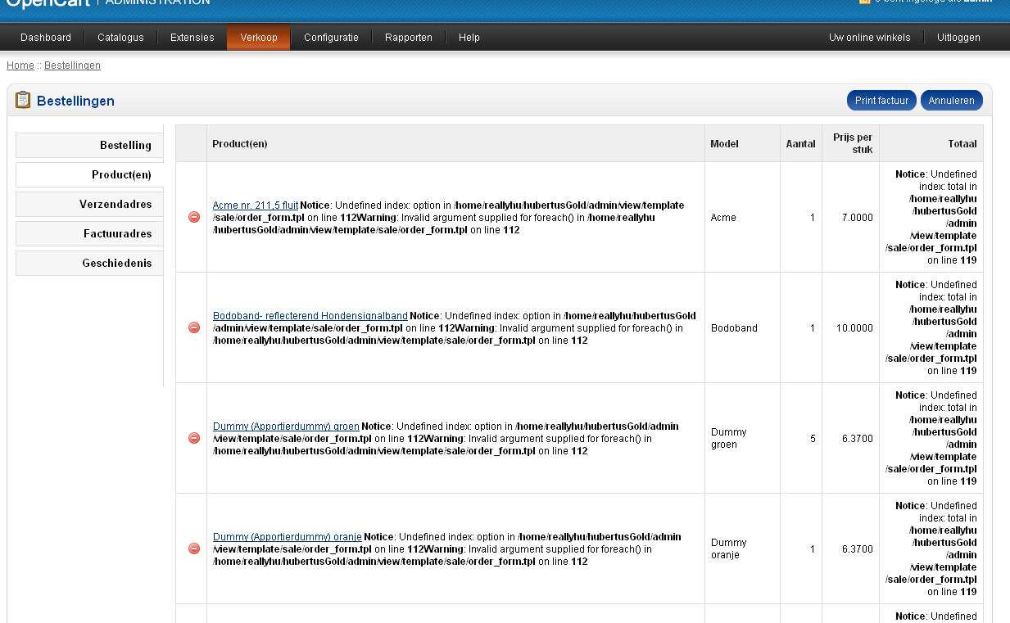Open the Extensies menu
The height and width of the screenshot is (623, 1010).
point(192,38)
